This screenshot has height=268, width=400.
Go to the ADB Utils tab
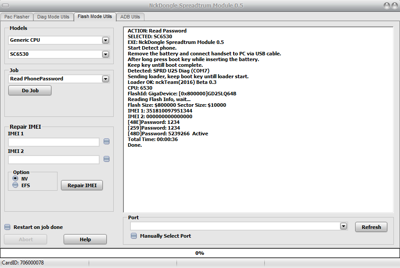point(130,17)
